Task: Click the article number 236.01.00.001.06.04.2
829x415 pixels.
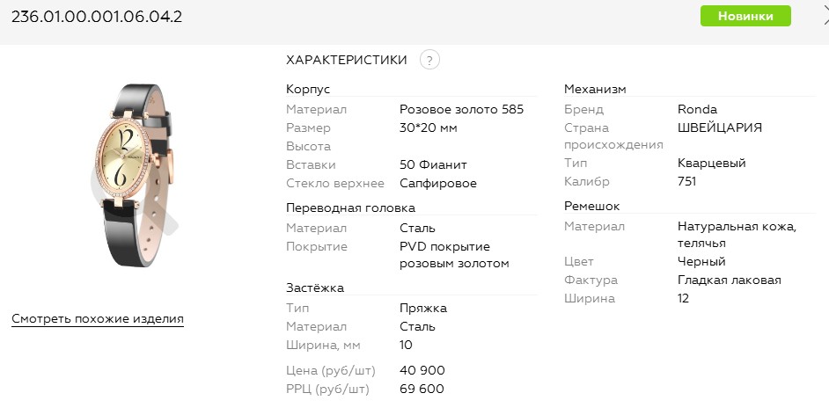Action: [97, 17]
